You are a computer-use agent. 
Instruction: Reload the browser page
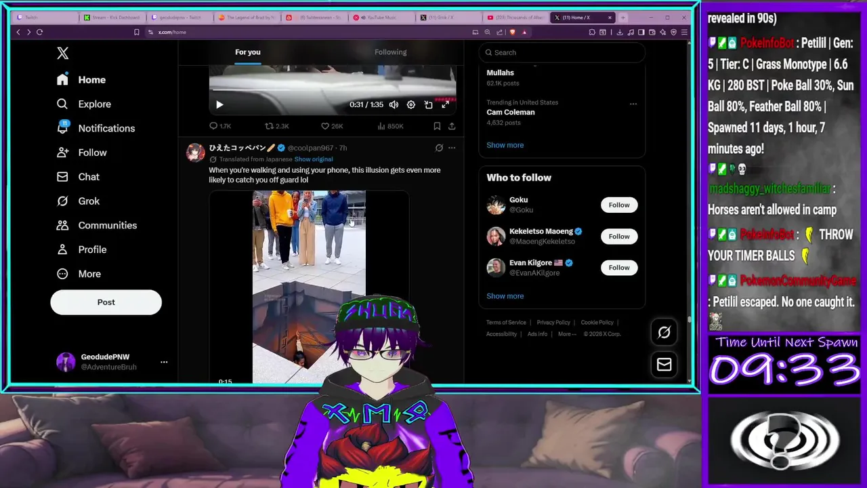pyautogui.click(x=39, y=32)
